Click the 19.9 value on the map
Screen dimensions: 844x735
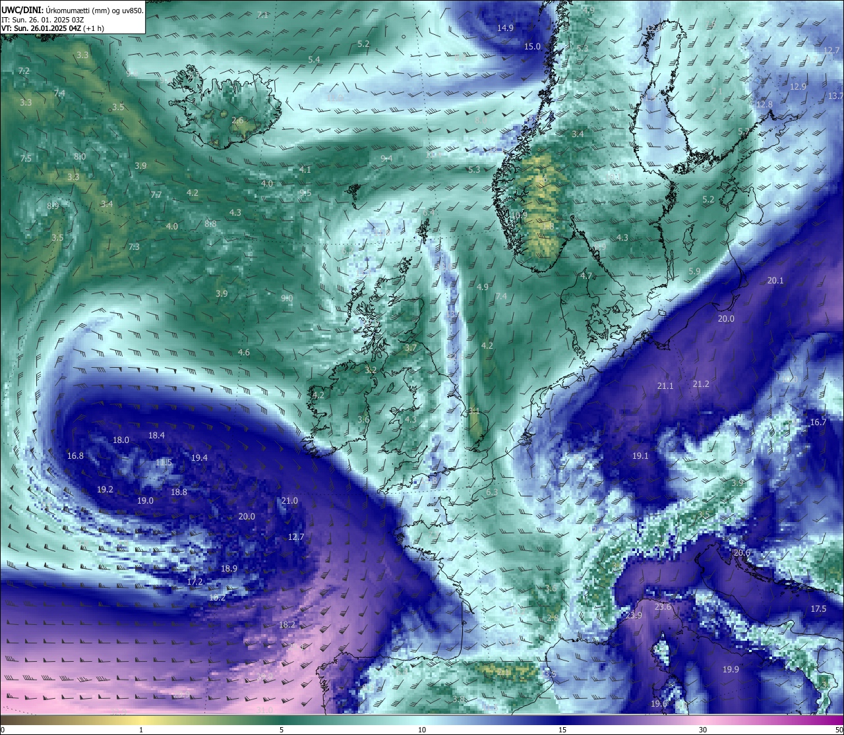[x=731, y=670]
